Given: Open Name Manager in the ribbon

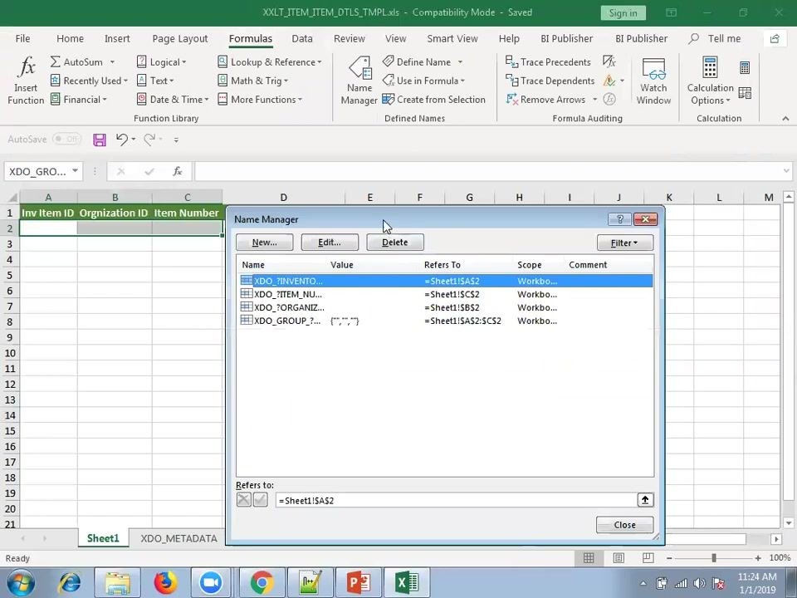Looking at the screenshot, I should [x=359, y=80].
